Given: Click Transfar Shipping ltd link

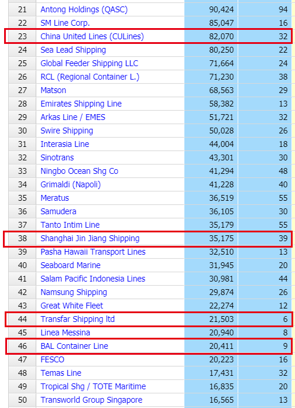Looking at the screenshot, I should point(77,319).
